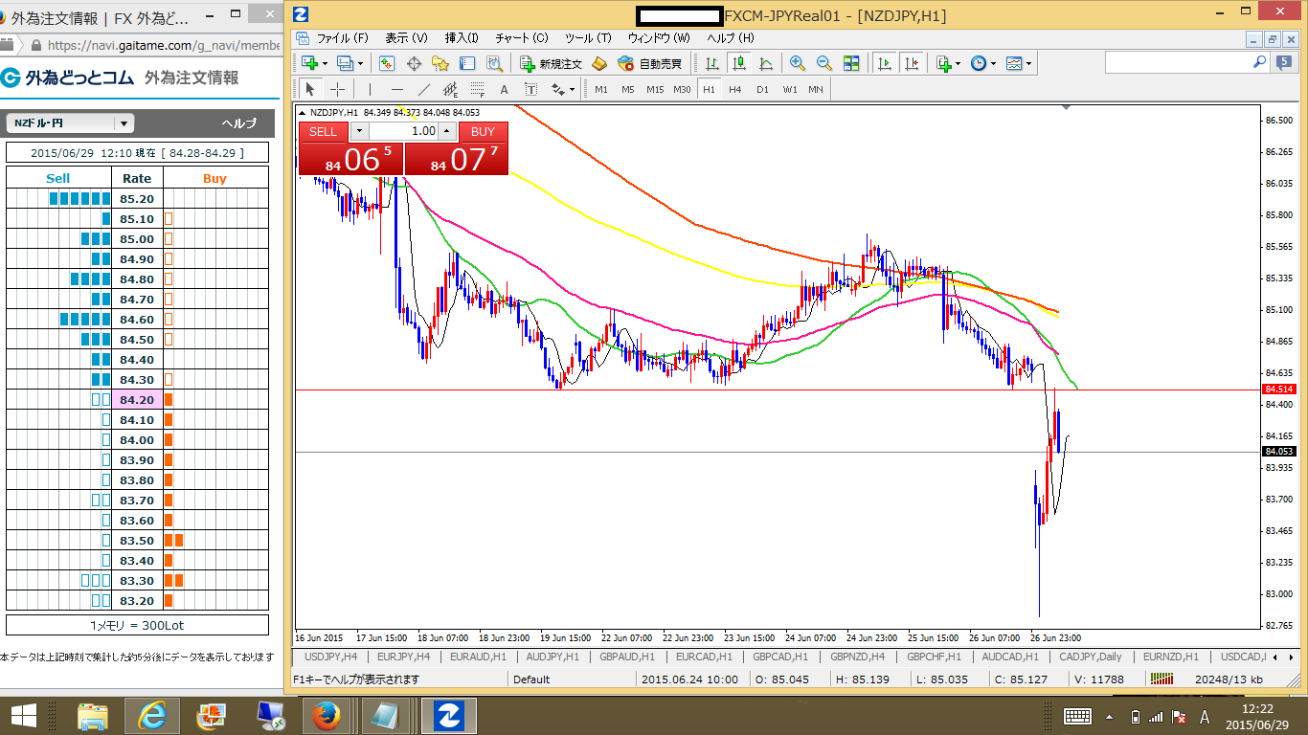Open the Windows Start button

23,715
